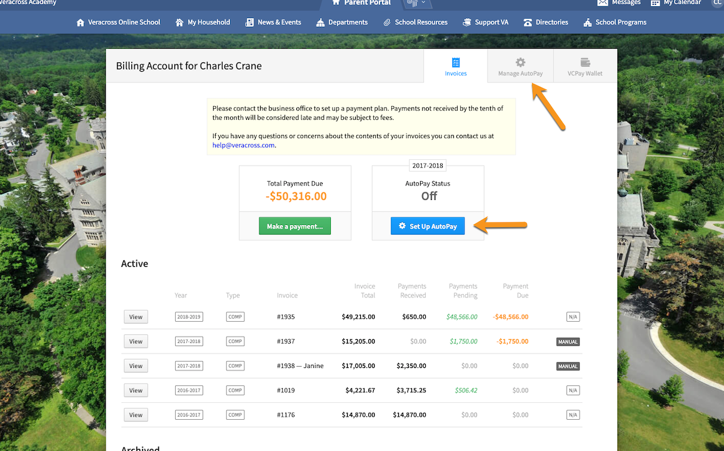
Task: Select the Departments building icon
Action: click(321, 22)
